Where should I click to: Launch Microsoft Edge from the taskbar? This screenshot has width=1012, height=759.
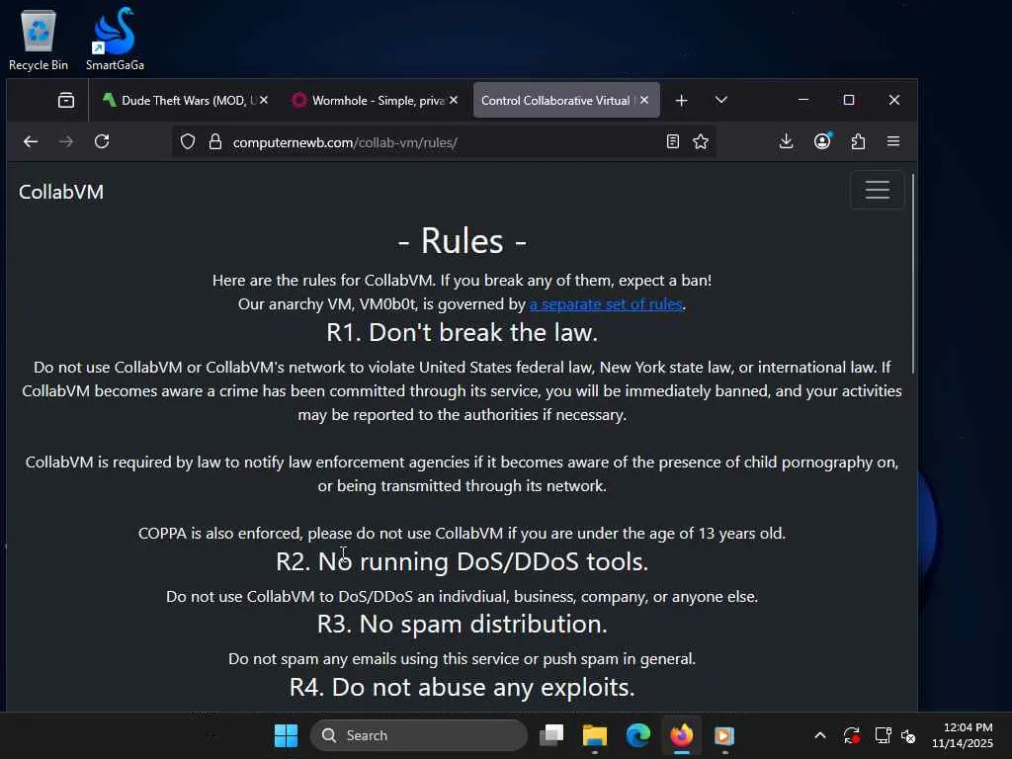click(x=637, y=735)
